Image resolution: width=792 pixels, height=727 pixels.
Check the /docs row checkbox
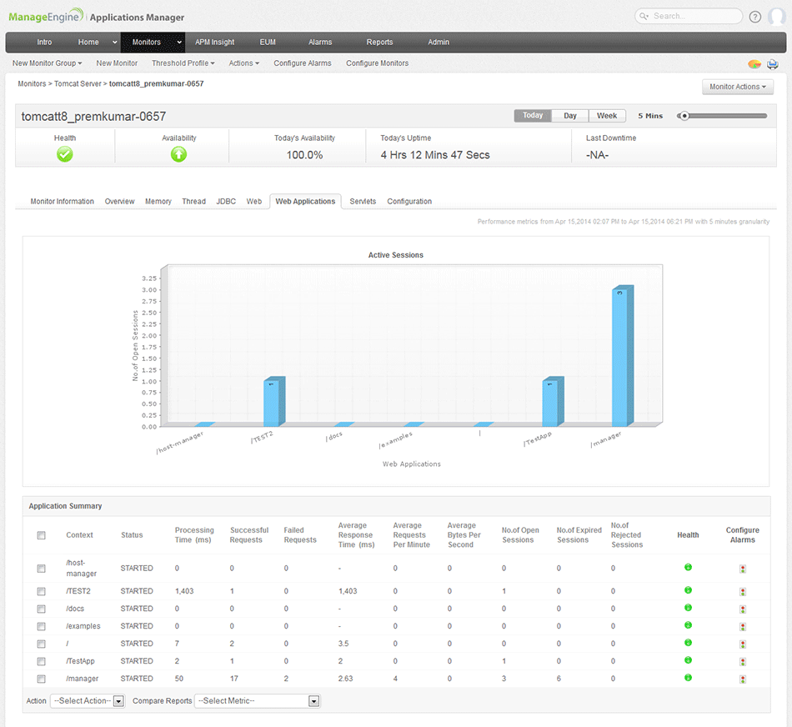coord(42,609)
